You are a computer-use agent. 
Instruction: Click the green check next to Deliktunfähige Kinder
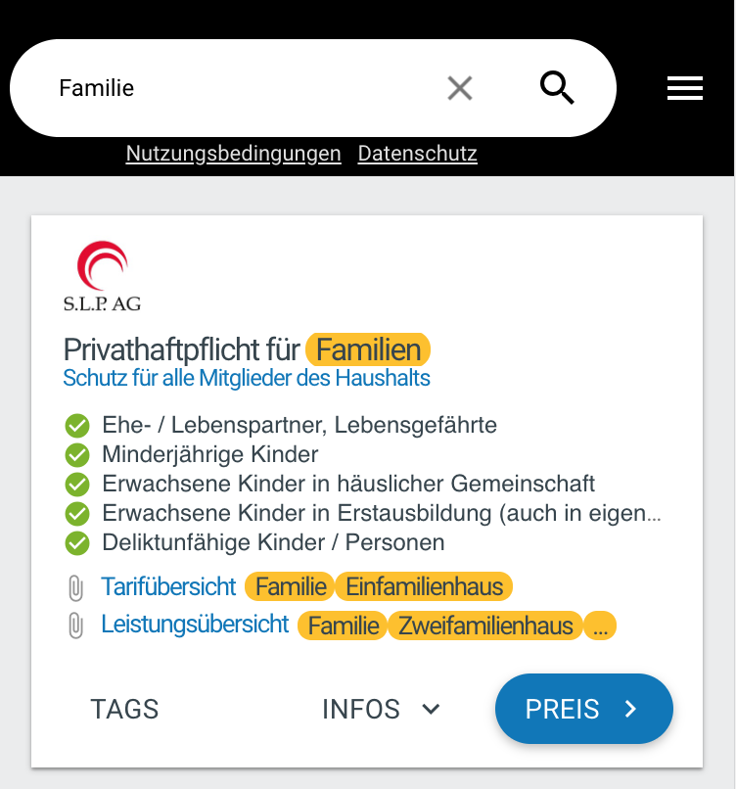77,543
